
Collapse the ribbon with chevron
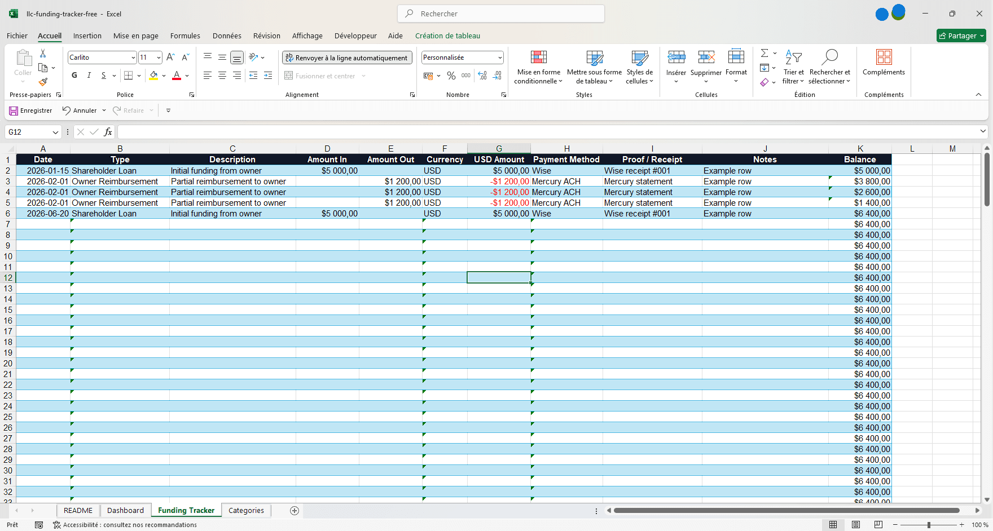[978, 94]
